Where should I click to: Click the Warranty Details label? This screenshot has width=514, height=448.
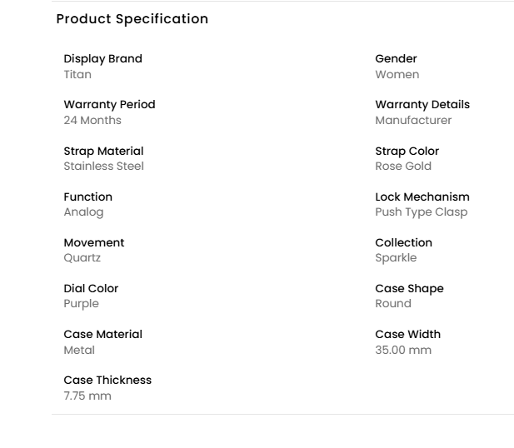(x=422, y=105)
